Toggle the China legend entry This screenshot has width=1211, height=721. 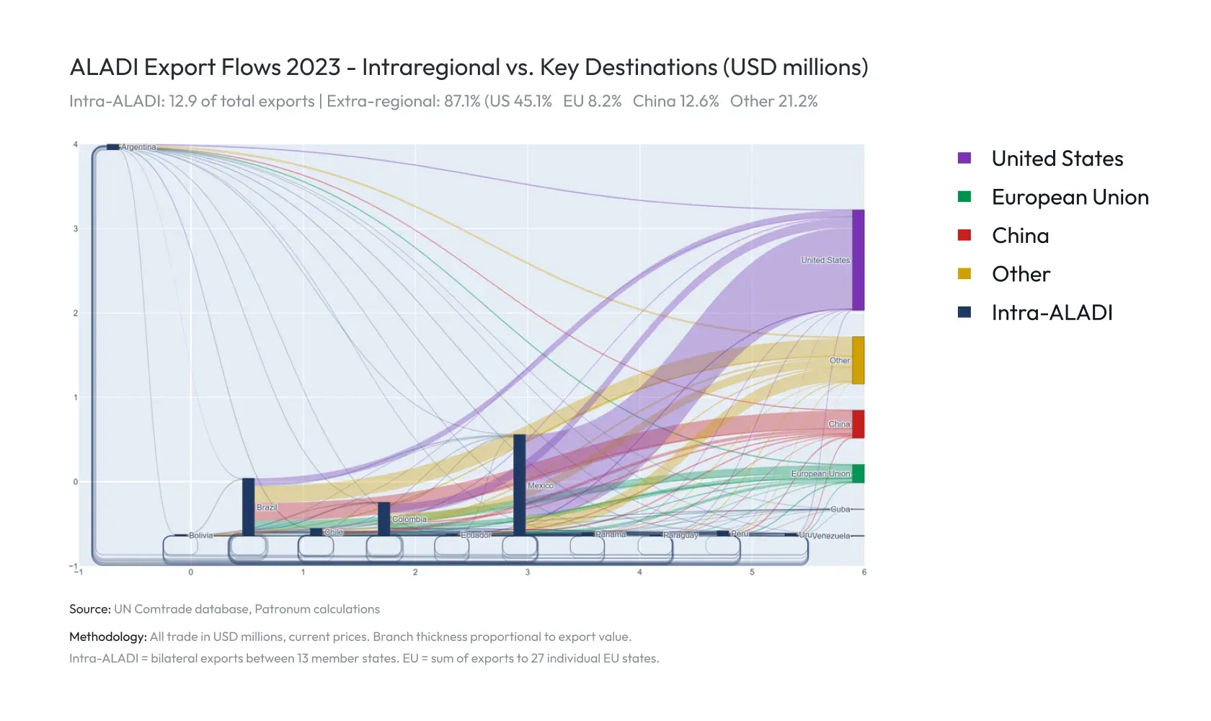tap(1019, 235)
